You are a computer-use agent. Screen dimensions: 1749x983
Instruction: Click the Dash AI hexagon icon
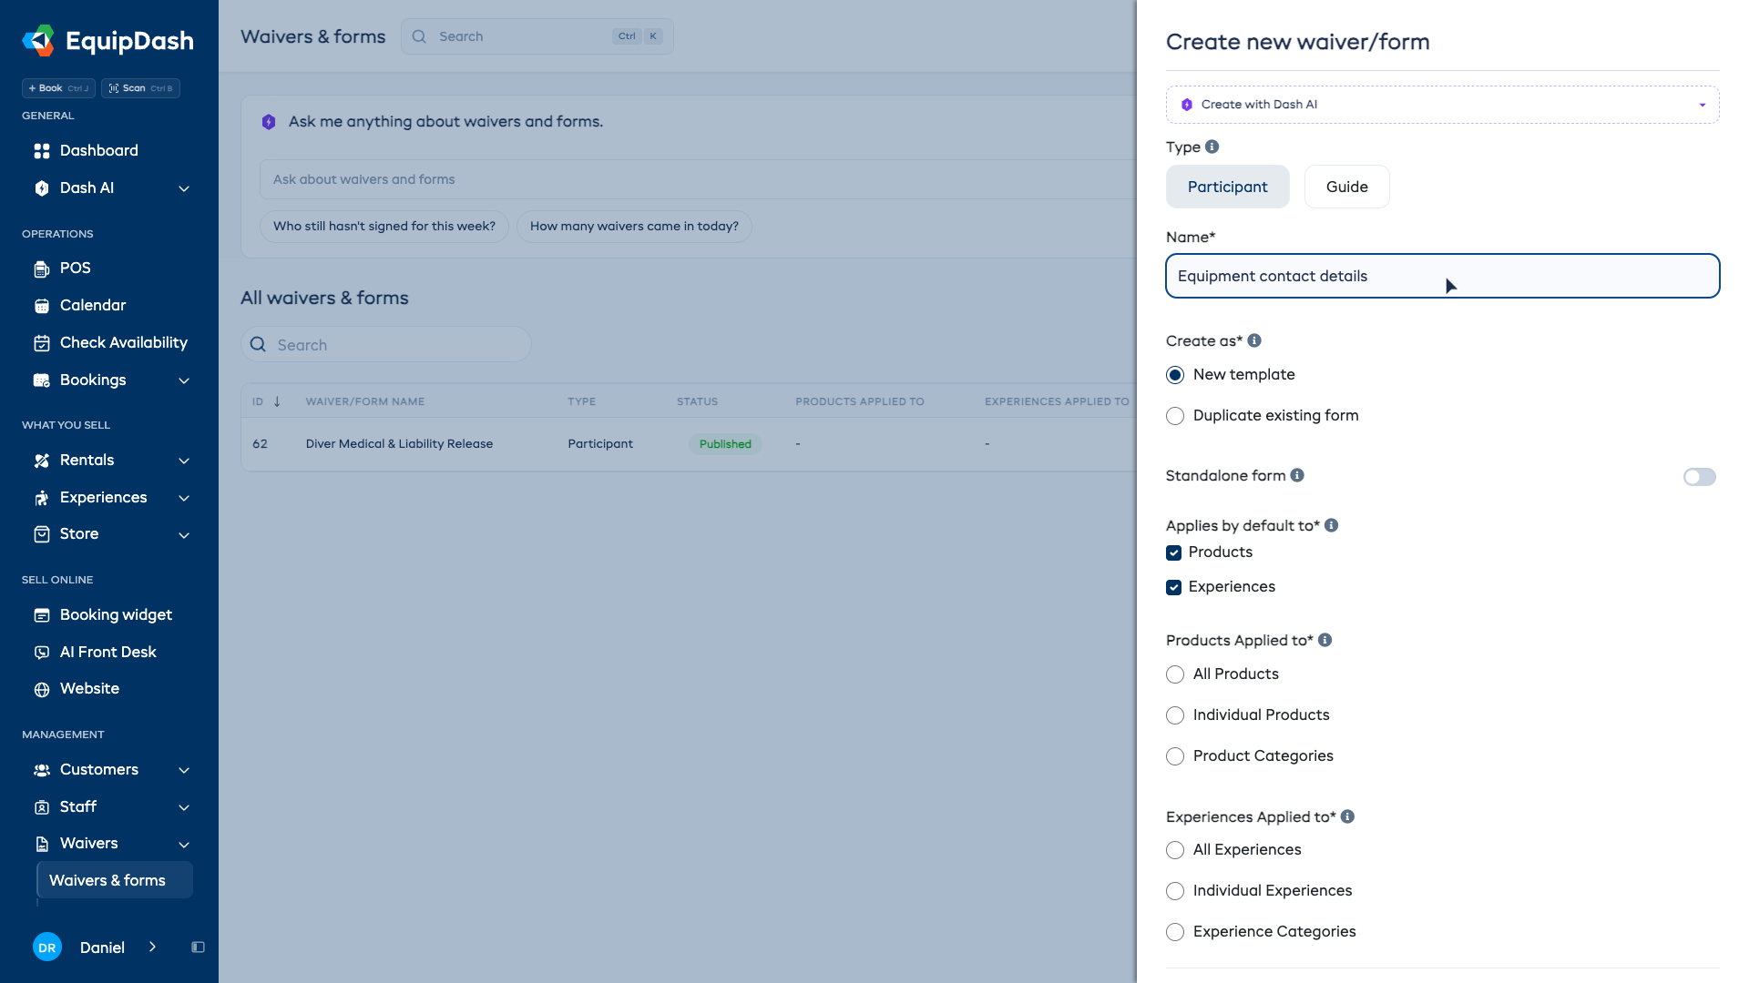[x=42, y=188]
